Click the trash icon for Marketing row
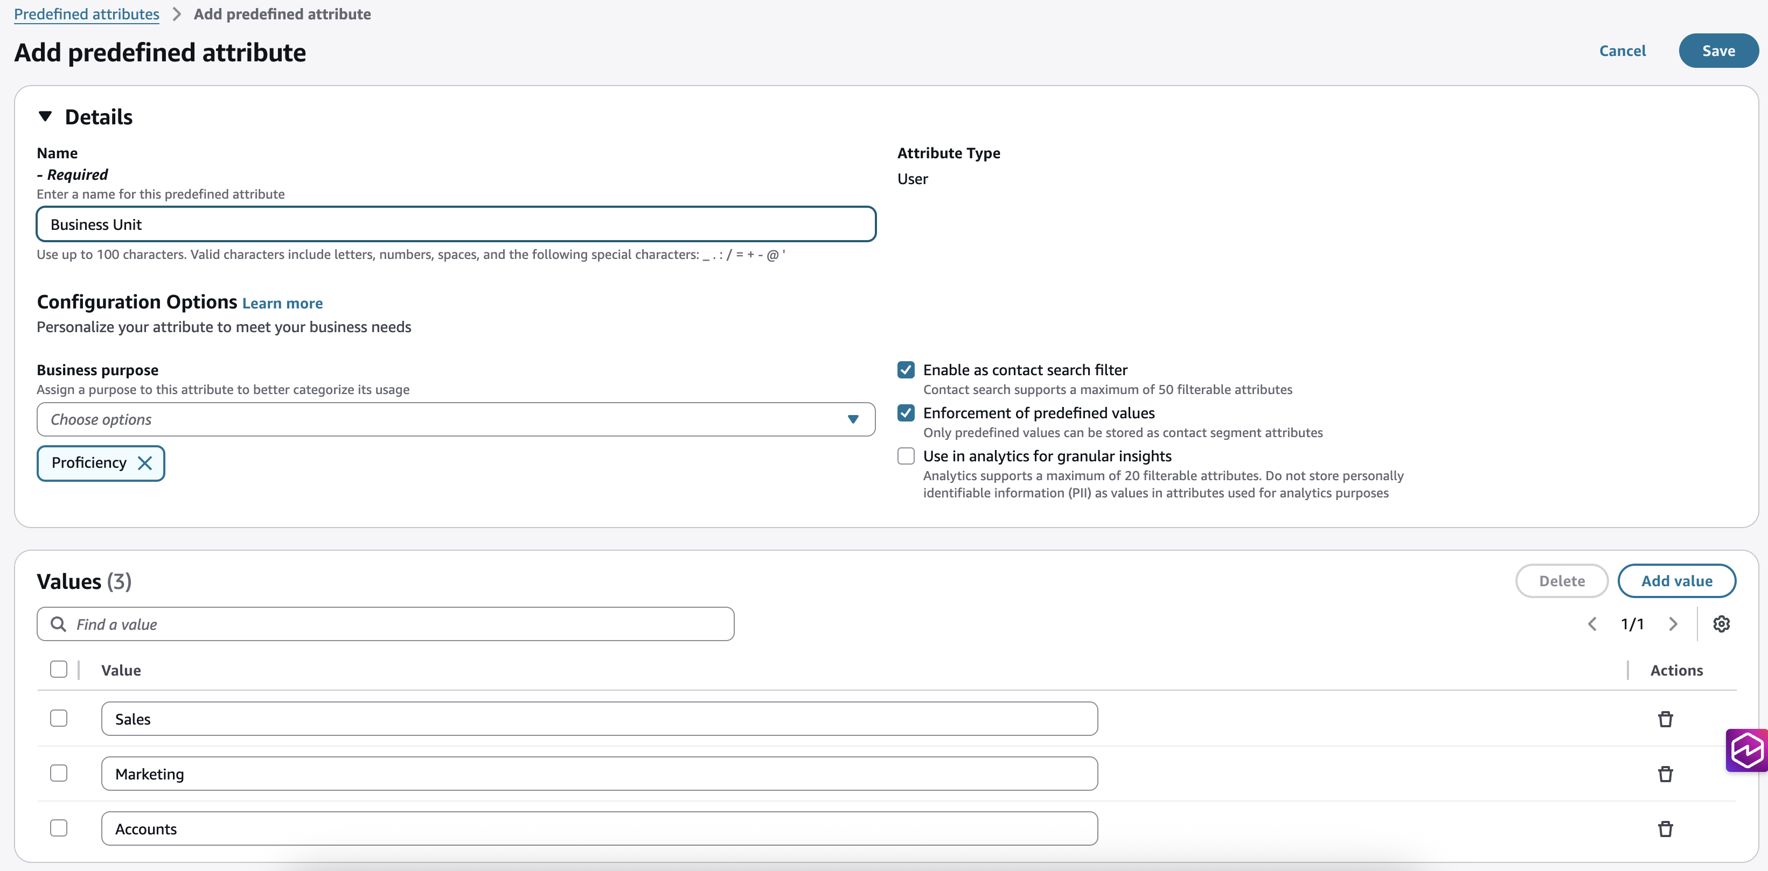The height and width of the screenshot is (871, 1768). (x=1665, y=774)
